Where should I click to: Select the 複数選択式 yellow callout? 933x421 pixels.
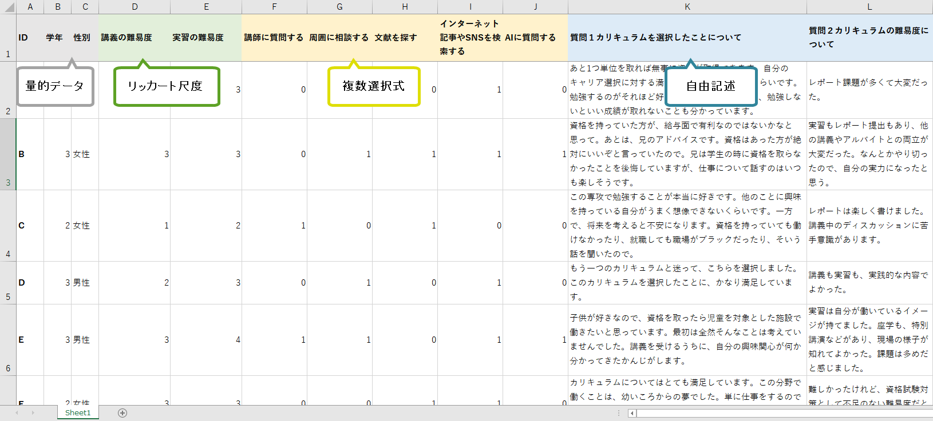click(373, 86)
